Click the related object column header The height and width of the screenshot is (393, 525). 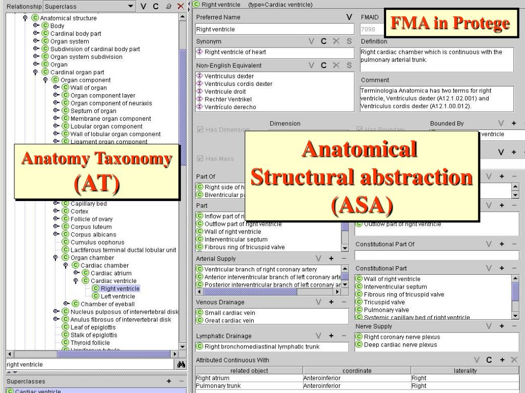[x=249, y=370]
